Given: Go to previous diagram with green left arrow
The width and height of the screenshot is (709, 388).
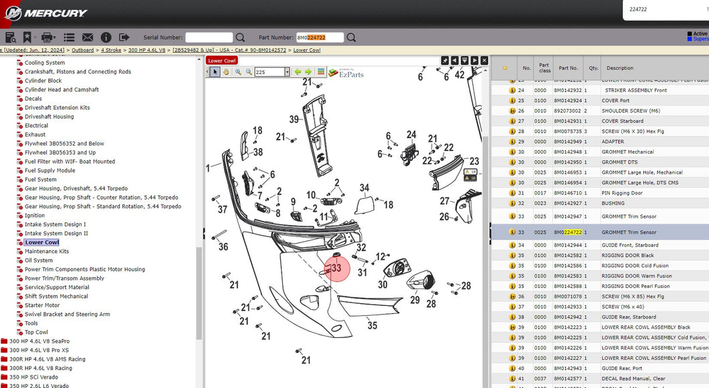Looking at the screenshot, I should [x=298, y=72].
